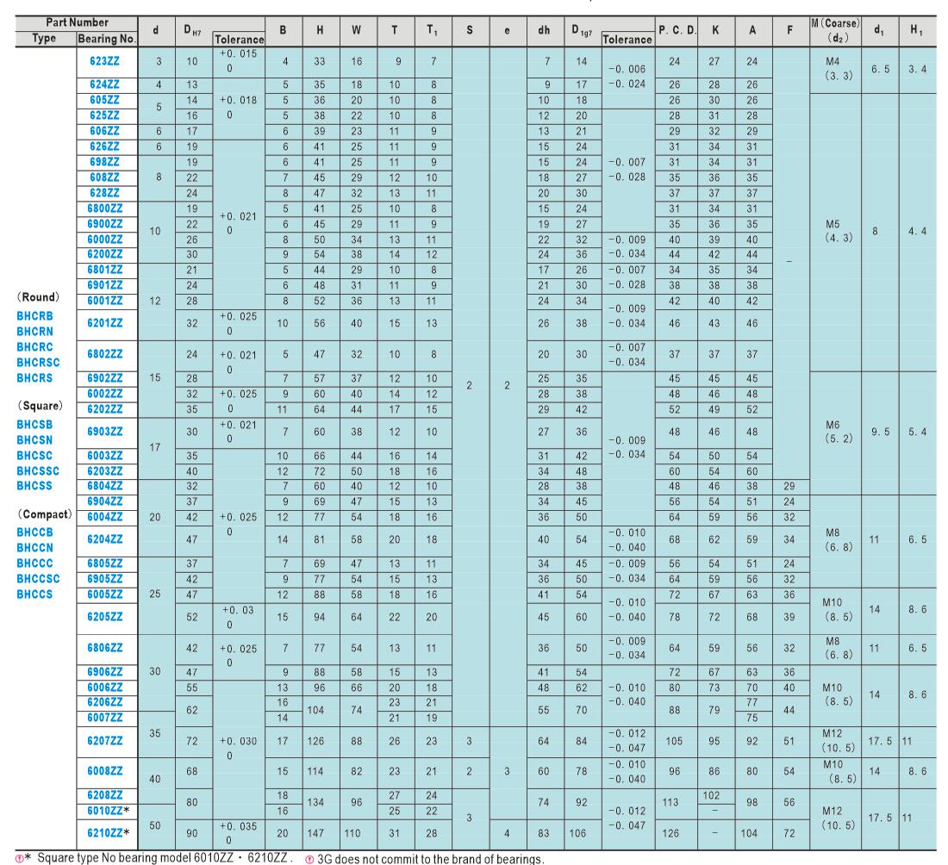This screenshot has height=865, width=948.
Task: Click bearing 6806ZZ
Action: [x=104, y=648]
